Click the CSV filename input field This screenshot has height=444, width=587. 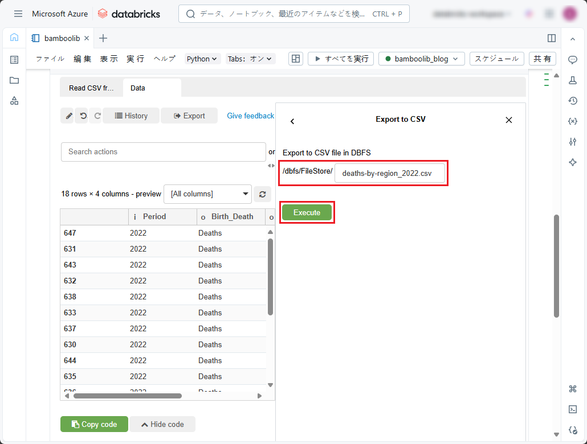click(389, 174)
